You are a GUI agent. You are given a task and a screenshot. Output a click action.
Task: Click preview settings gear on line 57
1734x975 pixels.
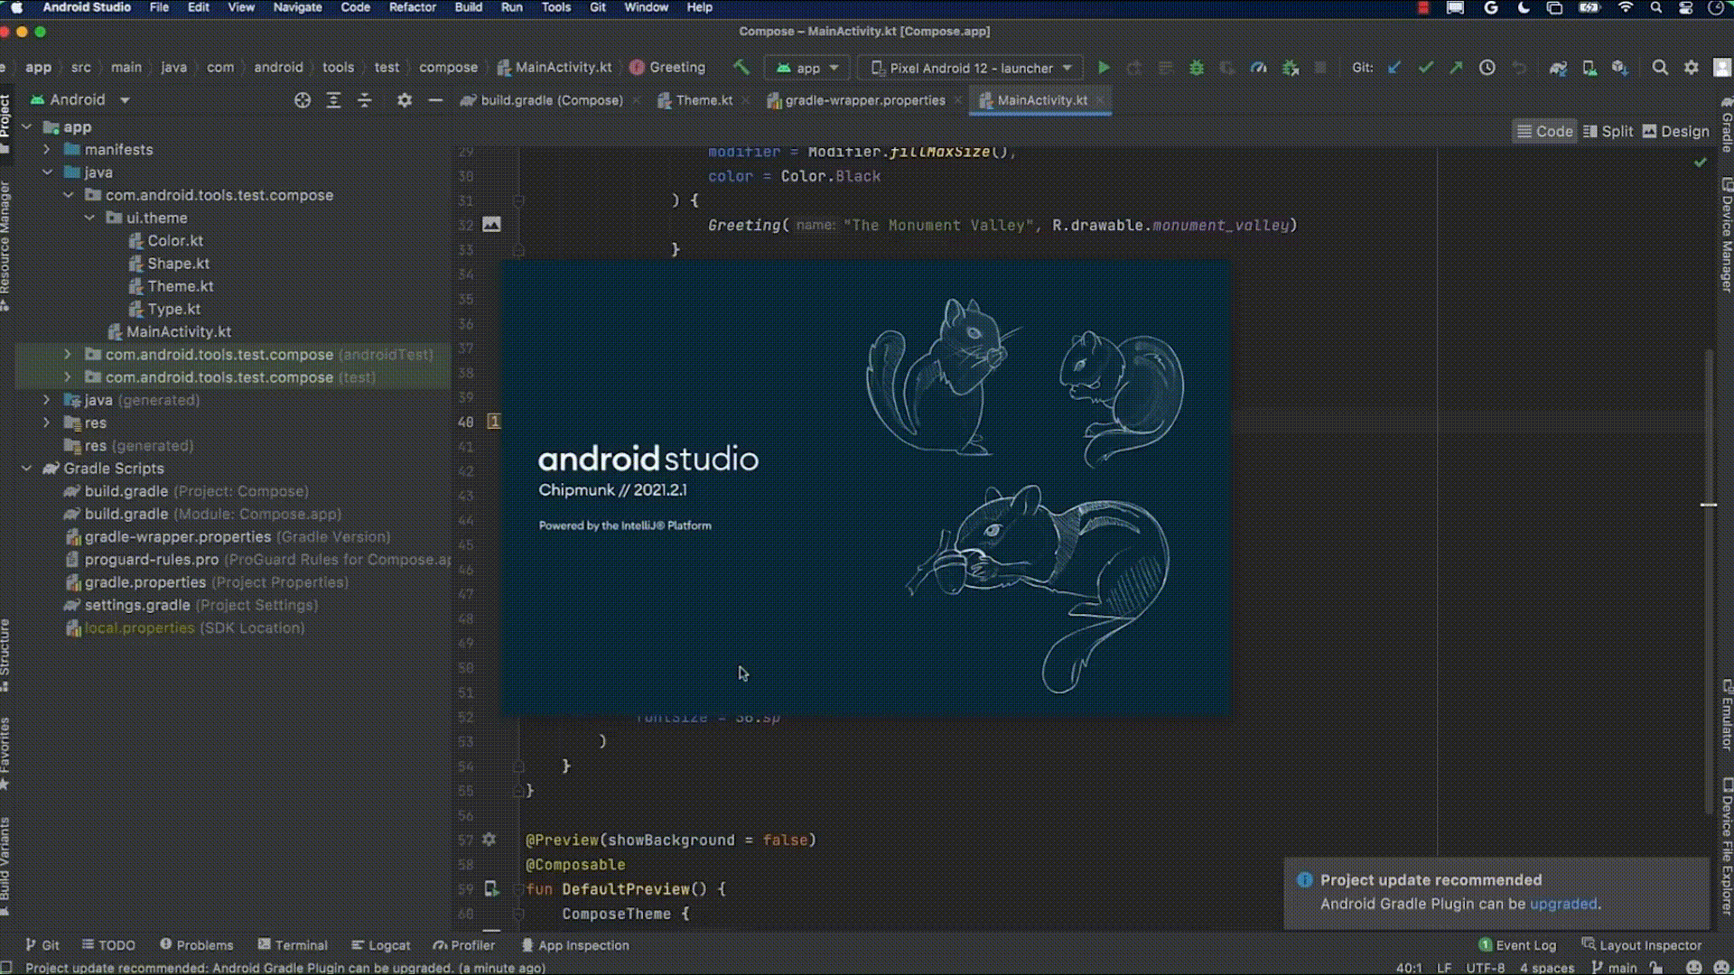[x=489, y=840]
